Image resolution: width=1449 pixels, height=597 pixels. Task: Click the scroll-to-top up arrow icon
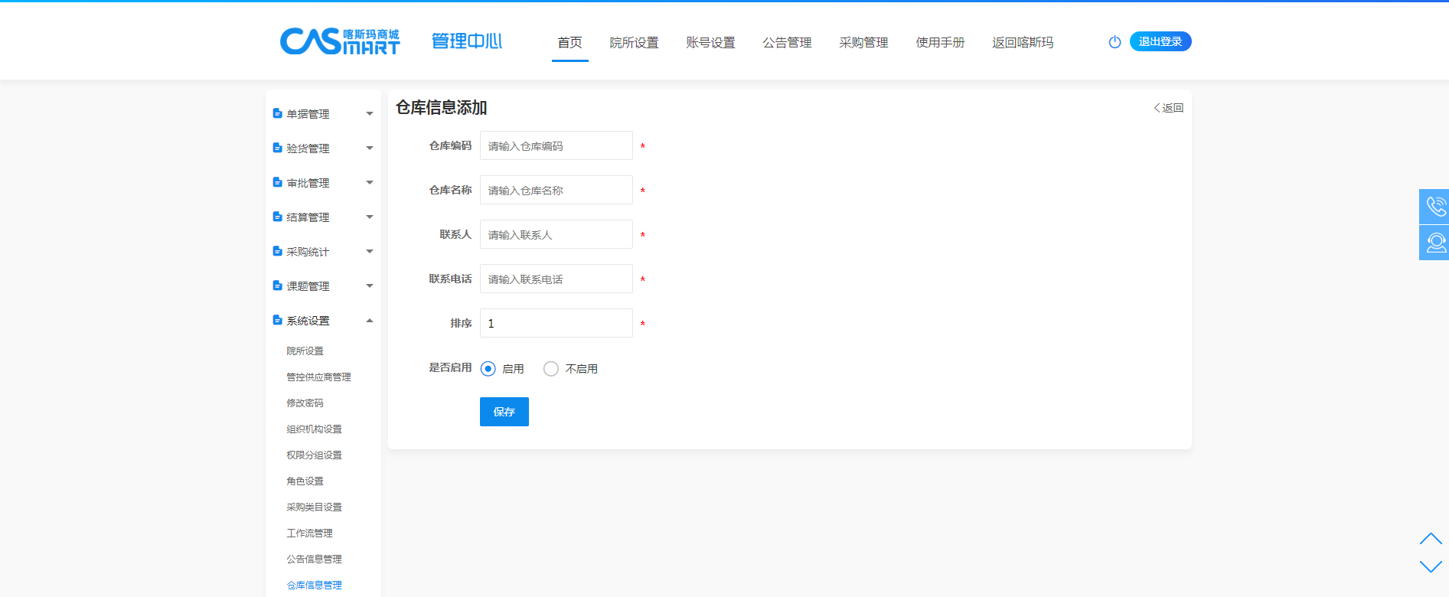[1430, 539]
